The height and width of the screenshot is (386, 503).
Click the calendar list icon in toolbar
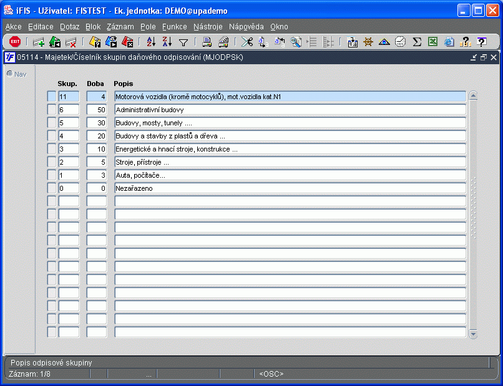coord(352,42)
